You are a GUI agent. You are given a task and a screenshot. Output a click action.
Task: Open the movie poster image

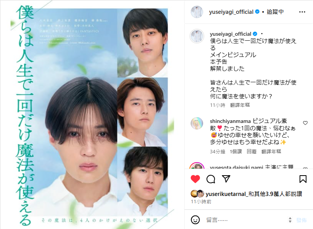tap(92, 114)
